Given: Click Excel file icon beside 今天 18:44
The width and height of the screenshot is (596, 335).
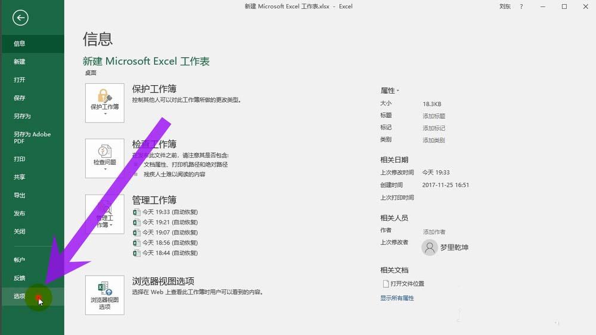Looking at the screenshot, I should 136,253.
